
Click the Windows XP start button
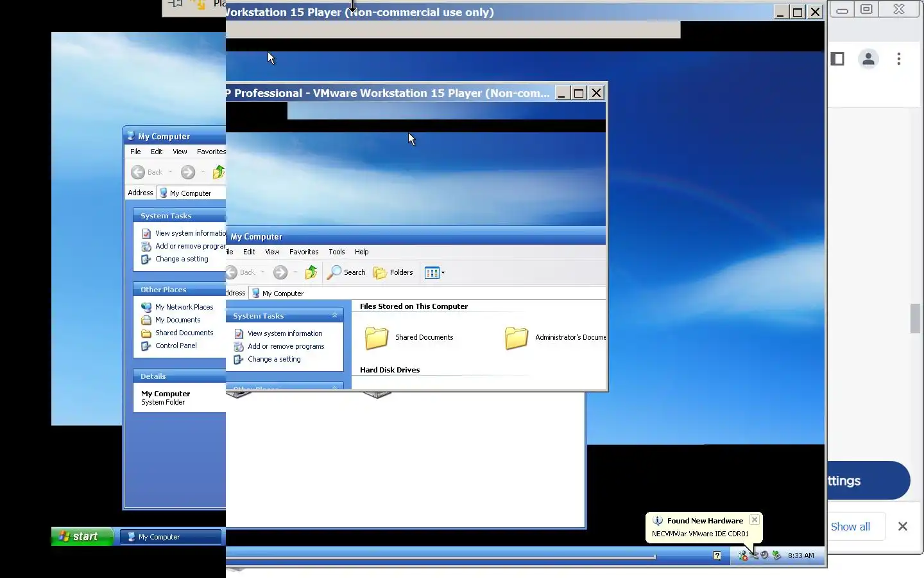point(83,536)
